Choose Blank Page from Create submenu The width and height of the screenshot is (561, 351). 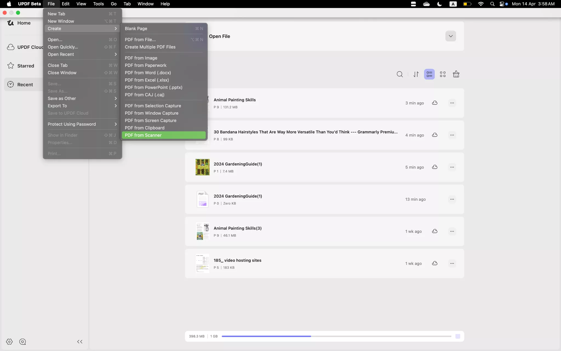164,29
